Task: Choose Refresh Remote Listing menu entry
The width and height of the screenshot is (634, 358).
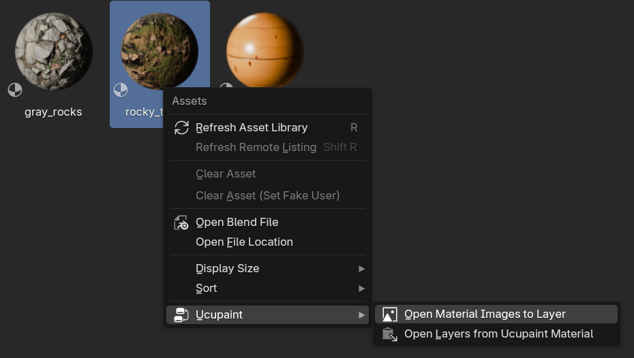Action: pyautogui.click(x=268, y=147)
